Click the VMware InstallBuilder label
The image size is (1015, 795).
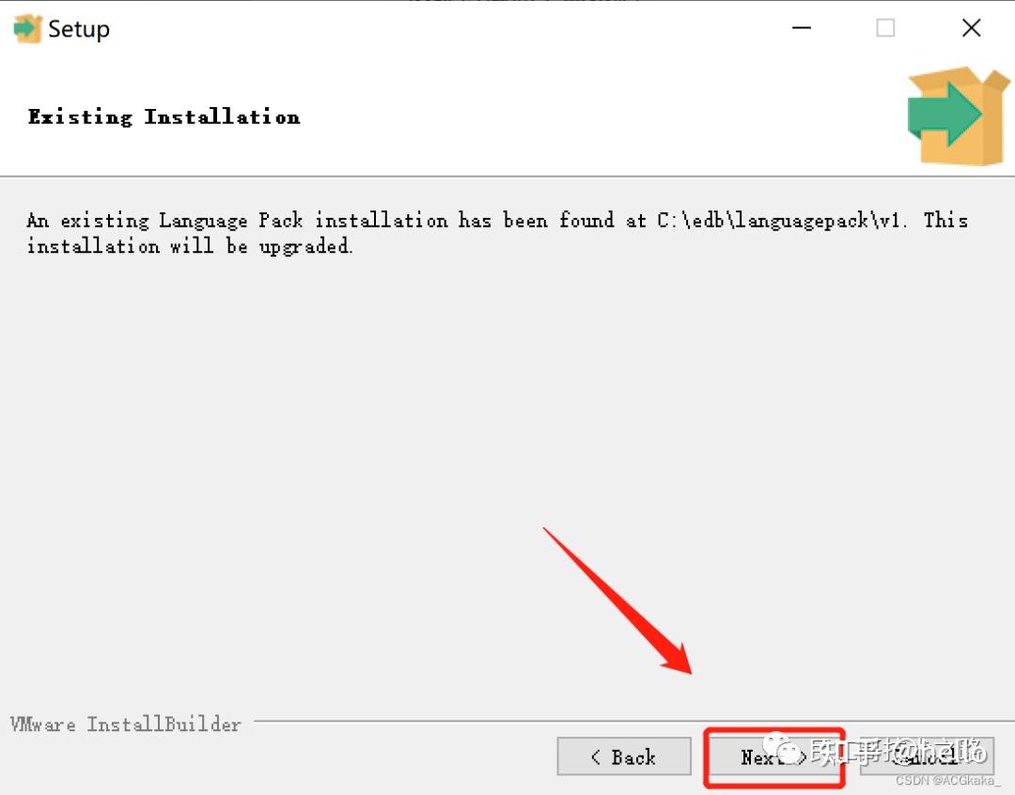coord(126,724)
